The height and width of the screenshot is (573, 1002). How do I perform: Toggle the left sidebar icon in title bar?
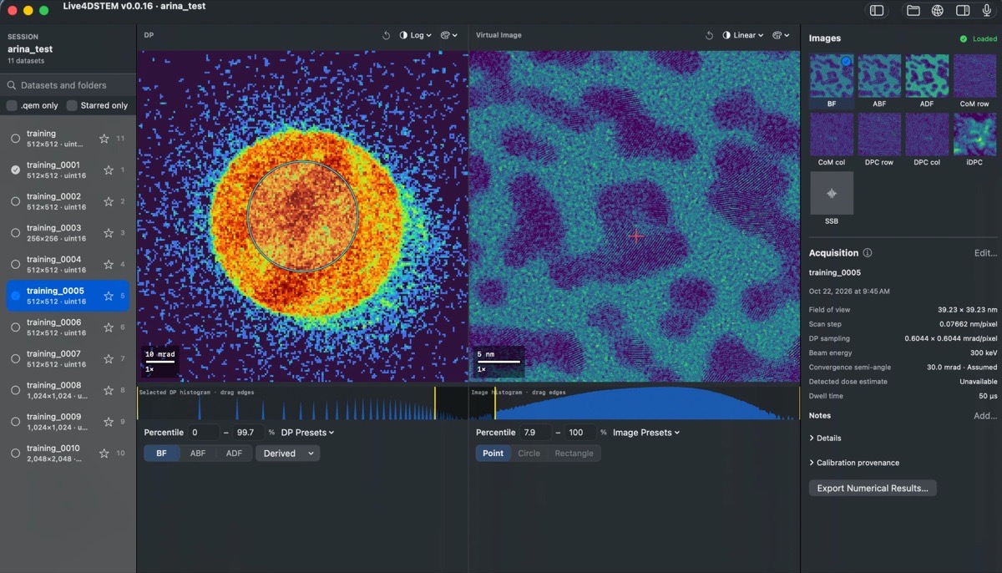coord(877,11)
